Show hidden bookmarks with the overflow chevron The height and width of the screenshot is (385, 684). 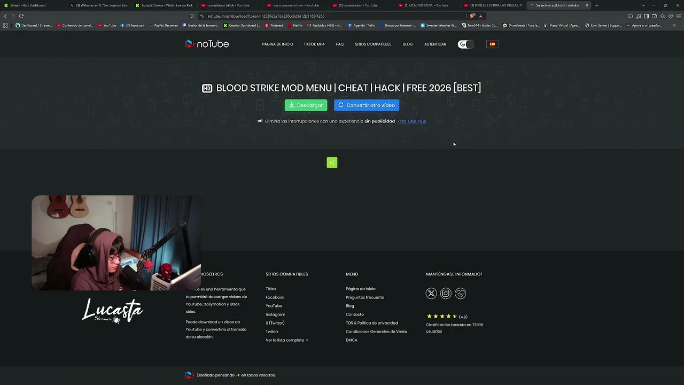coord(674,25)
